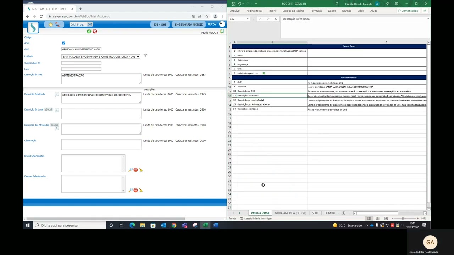Open the Inserir ribbon tab
Image resolution: width=454 pixels, height=255 pixels.
(x=272, y=11)
